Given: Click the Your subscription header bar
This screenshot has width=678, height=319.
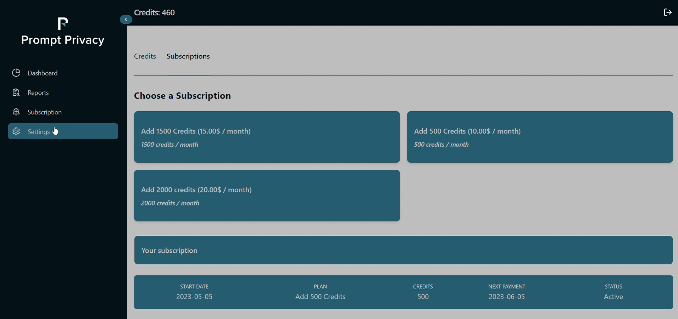Looking at the screenshot, I should tap(404, 250).
